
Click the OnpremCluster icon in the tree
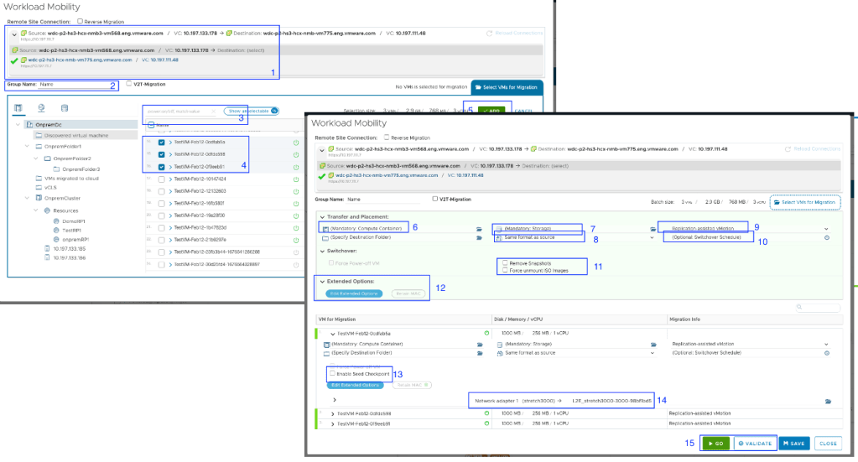tap(39, 198)
